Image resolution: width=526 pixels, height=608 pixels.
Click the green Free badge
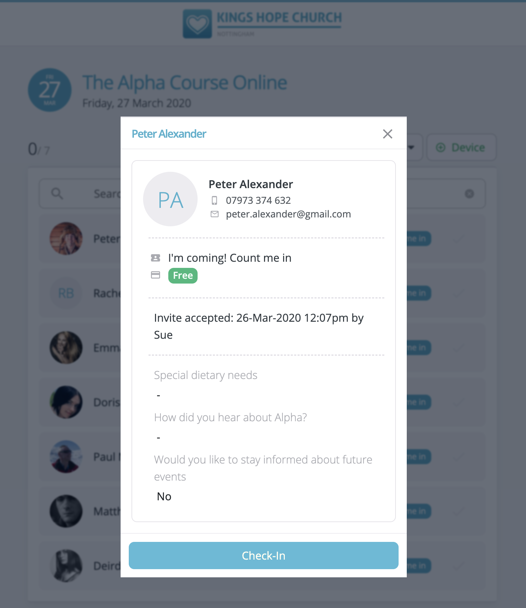tap(183, 275)
